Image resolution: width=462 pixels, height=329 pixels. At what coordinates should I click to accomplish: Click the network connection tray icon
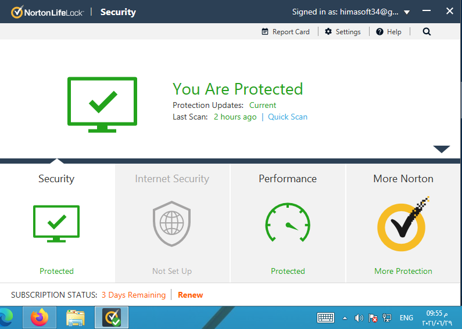387,318
